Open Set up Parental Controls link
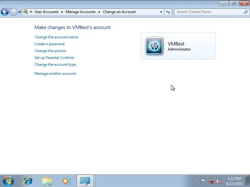Screen dimensions: 250x187 (54, 58)
